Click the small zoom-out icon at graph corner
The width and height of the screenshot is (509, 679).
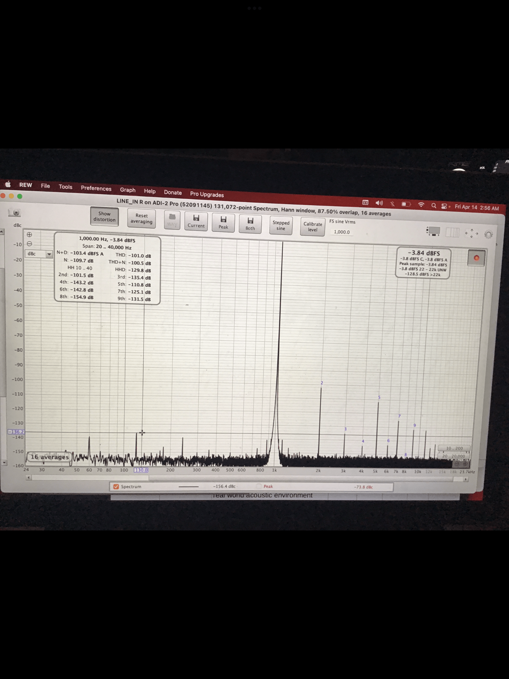click(457, 464)
